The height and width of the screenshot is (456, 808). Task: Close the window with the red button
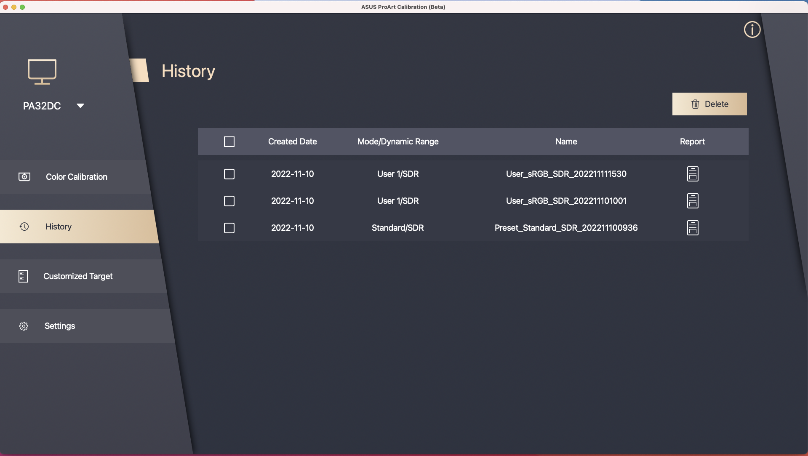coord(5,7)
